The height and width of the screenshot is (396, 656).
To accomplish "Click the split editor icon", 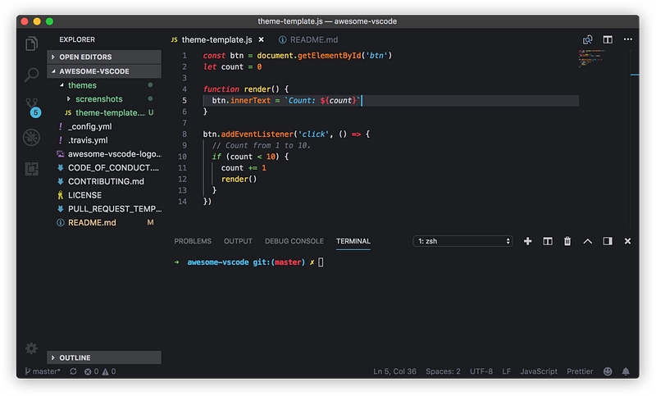I will [608, 39].
